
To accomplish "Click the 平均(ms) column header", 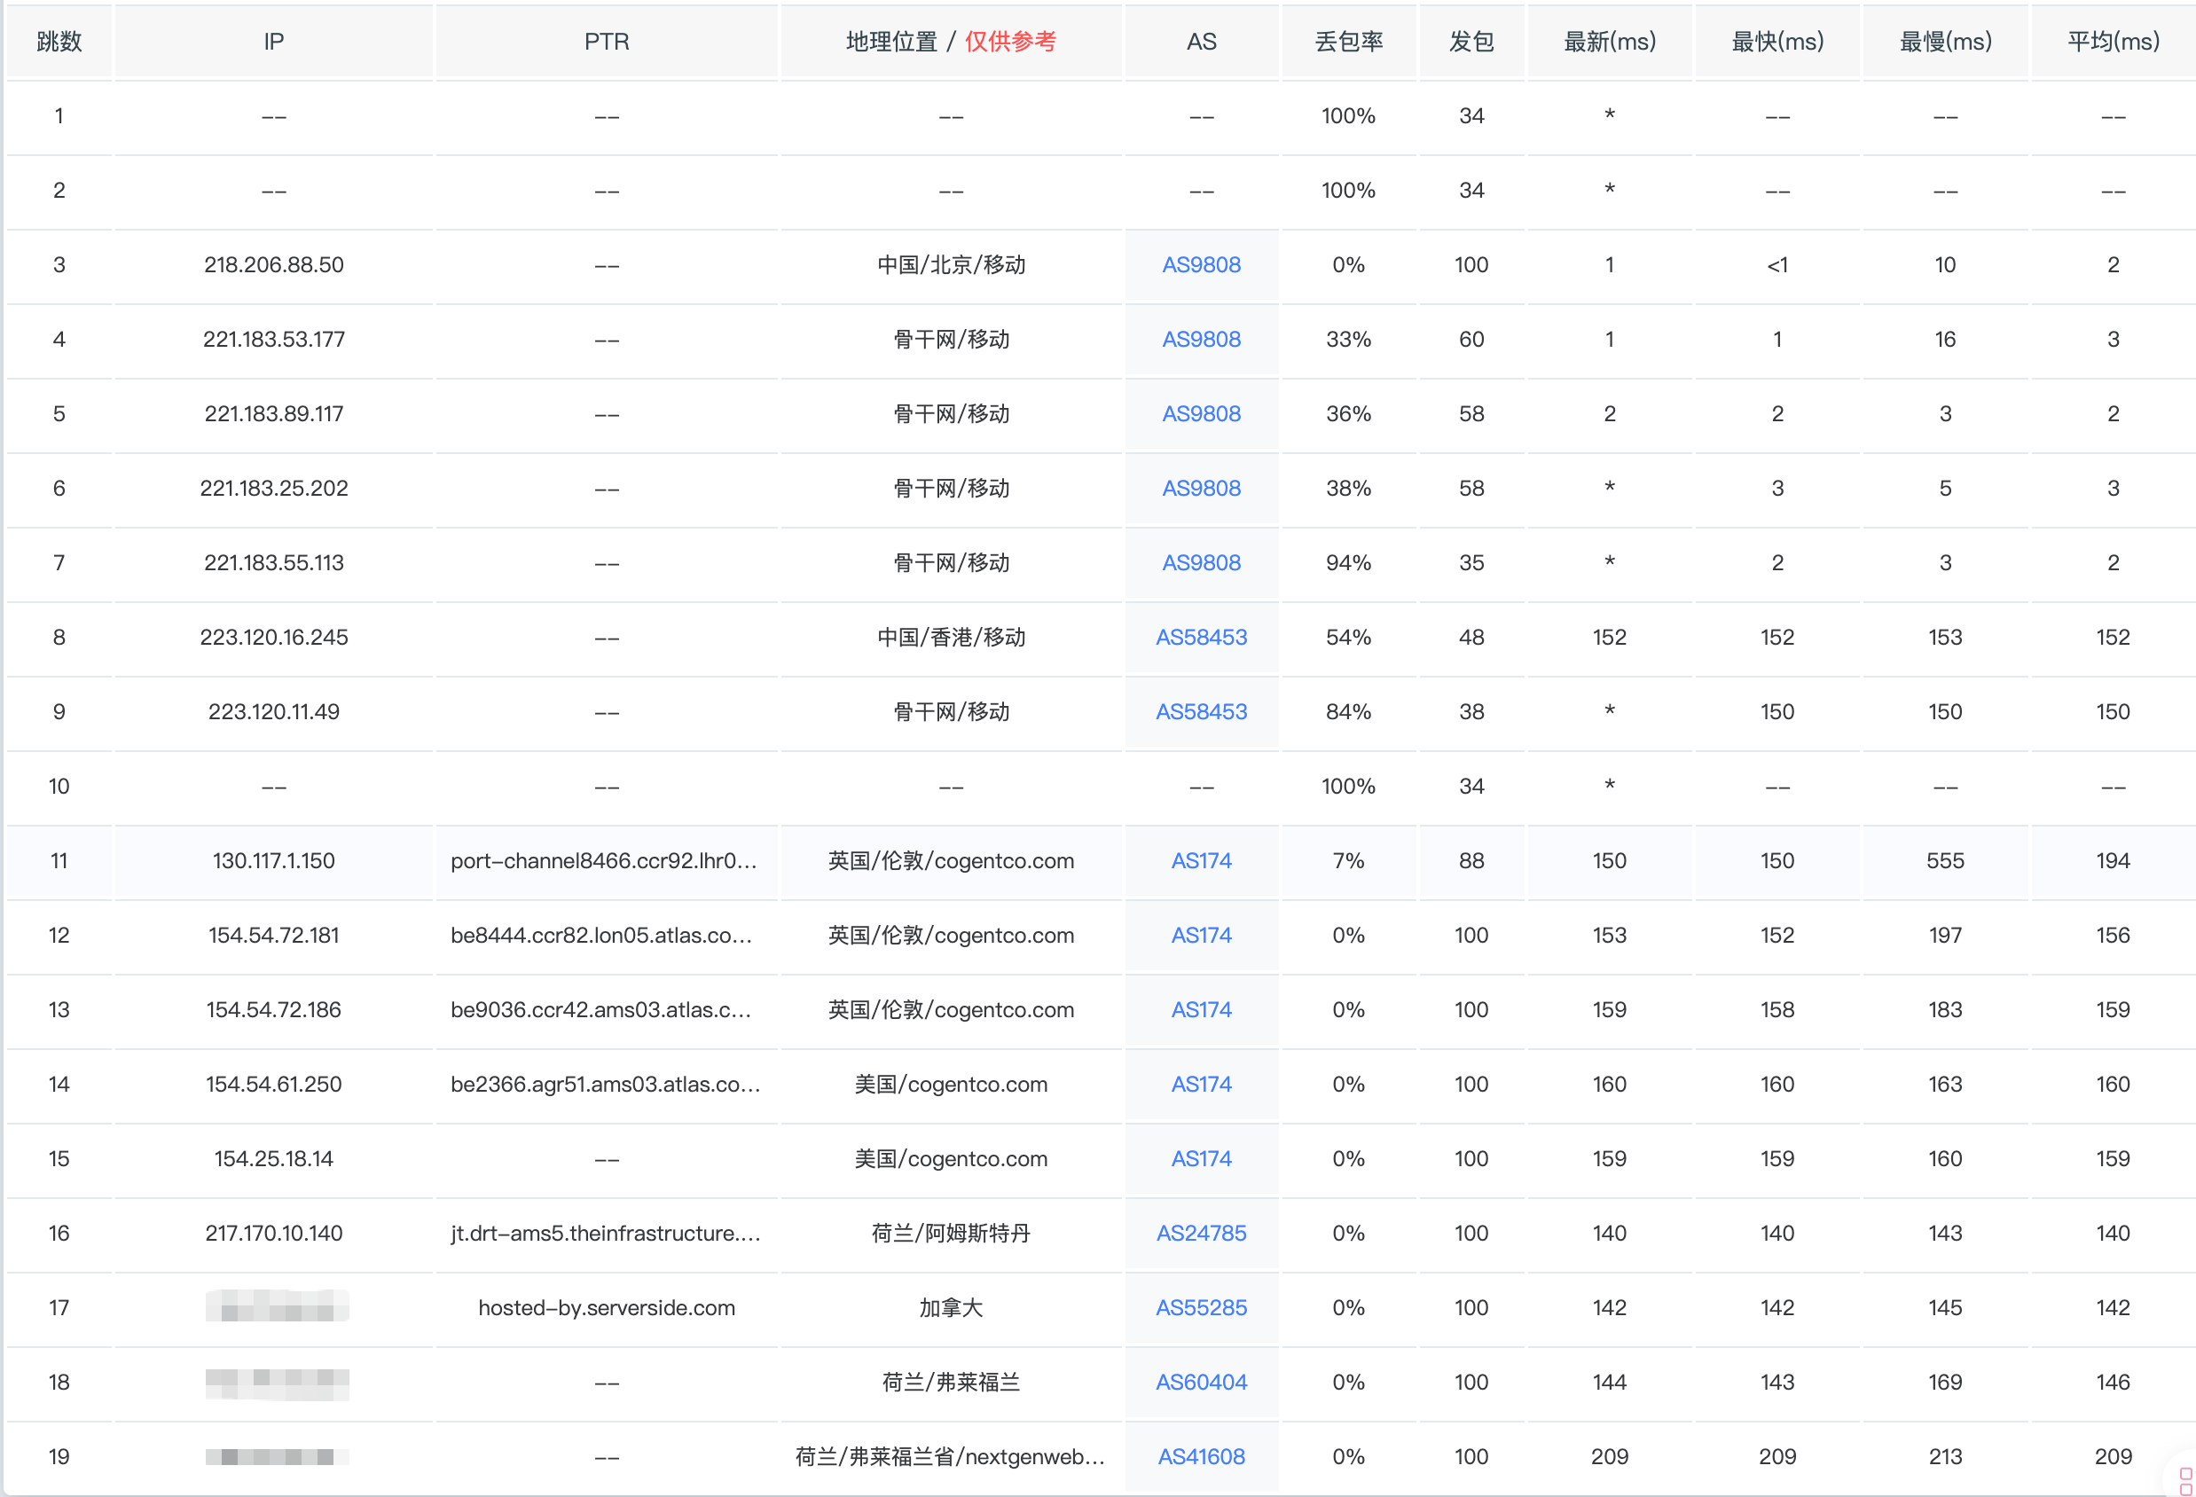I will pyautogui.click(x=2113, y=42).
